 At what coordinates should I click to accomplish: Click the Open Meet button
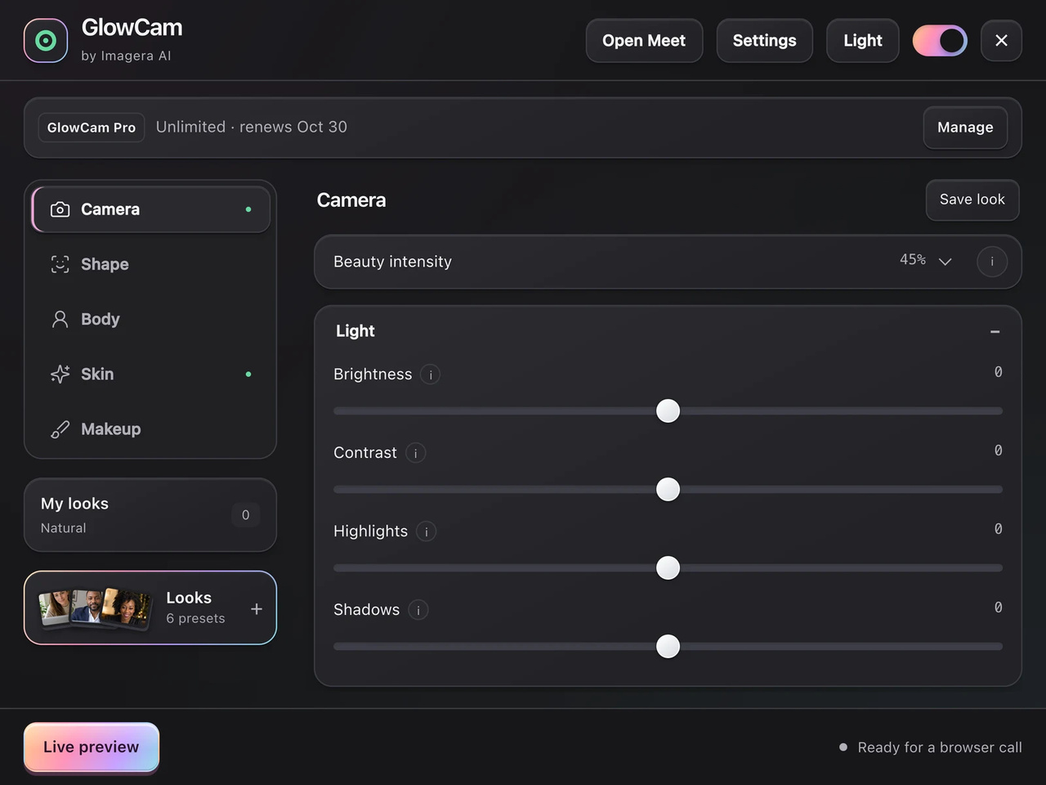644,40
